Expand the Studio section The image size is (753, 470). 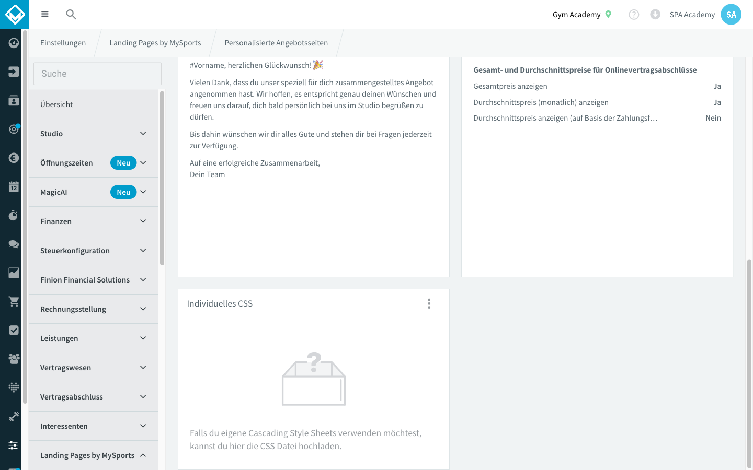coord(94,134)
